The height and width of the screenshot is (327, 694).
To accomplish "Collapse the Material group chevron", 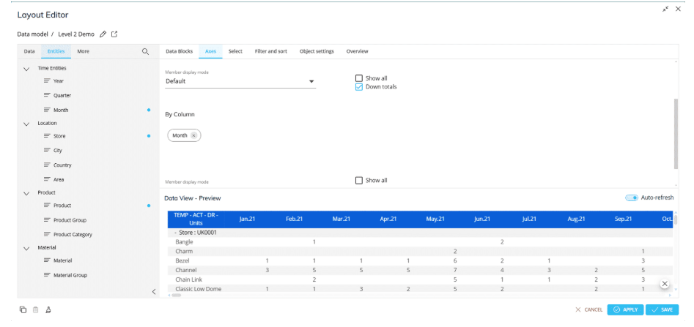I will 26,248.
